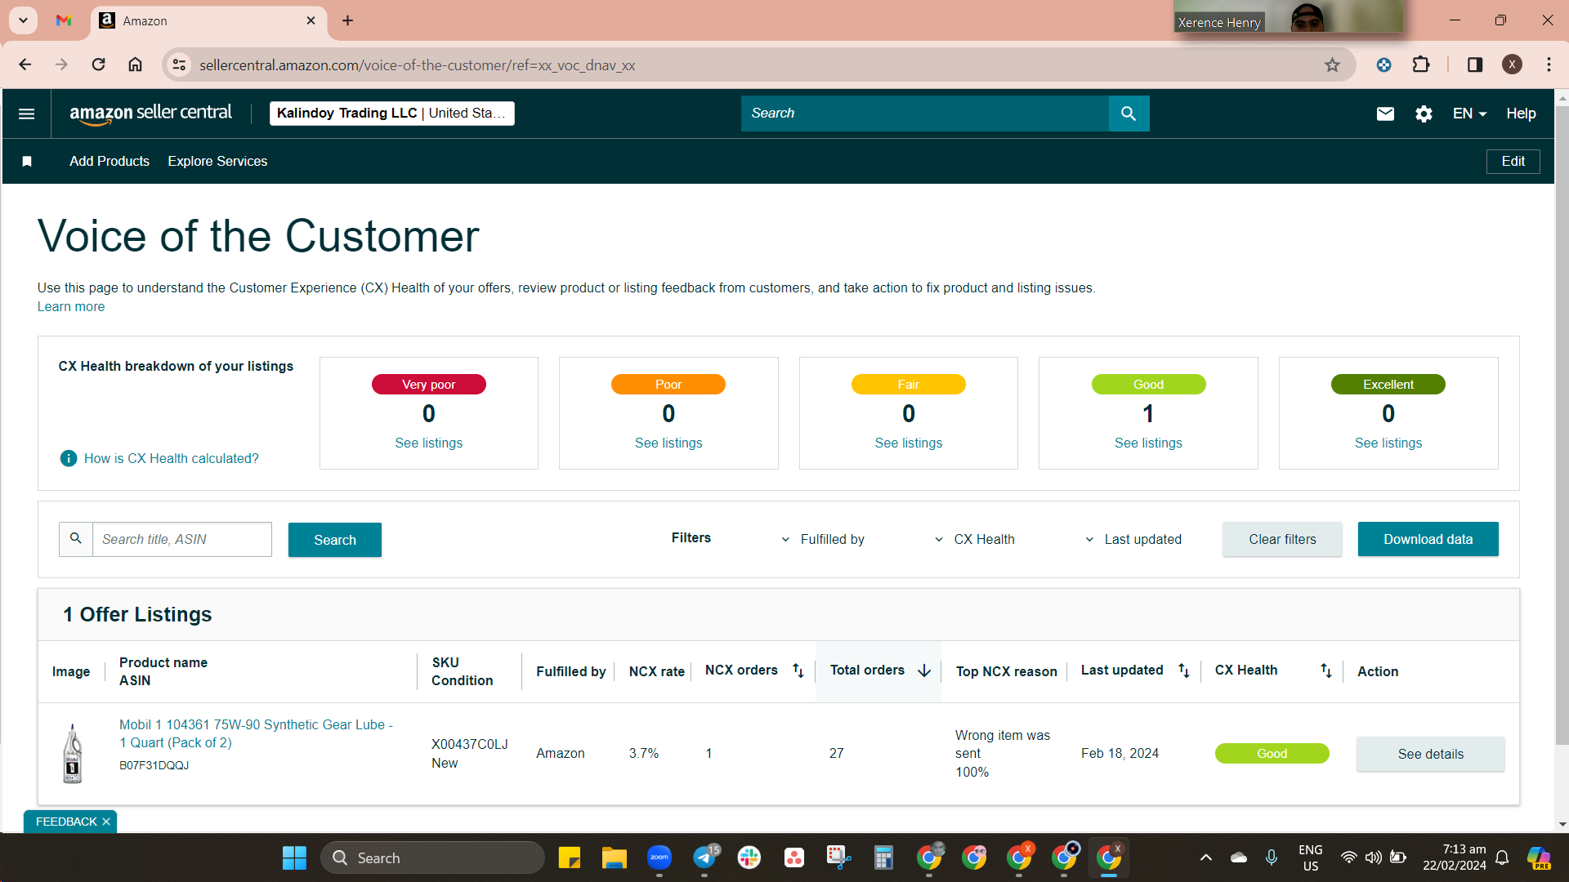The height and width of the screenshot is (882, 1569).
Task: Open File Explorer from the taskbar
Action: (614, 857)
